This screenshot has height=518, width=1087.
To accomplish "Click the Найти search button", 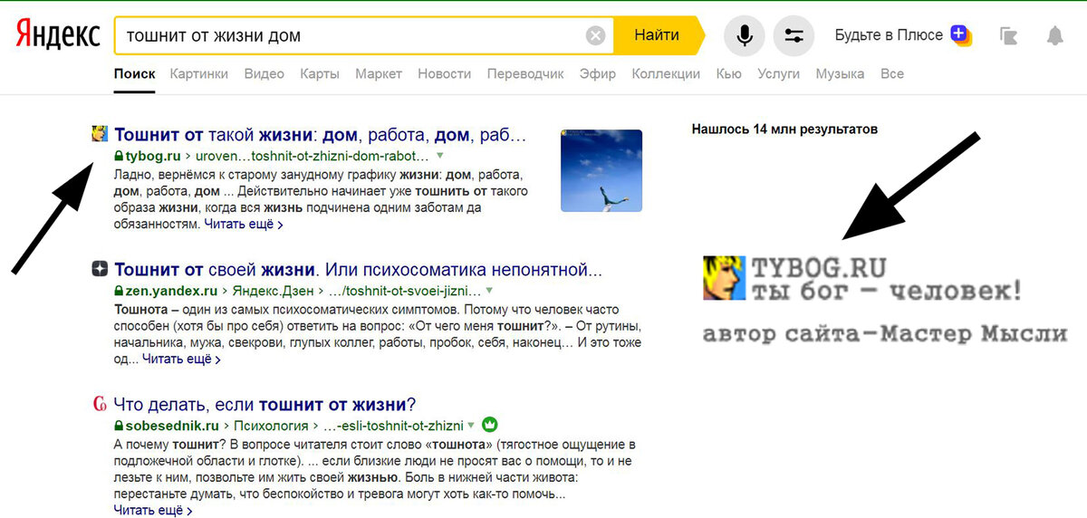I will coord(658,36).
